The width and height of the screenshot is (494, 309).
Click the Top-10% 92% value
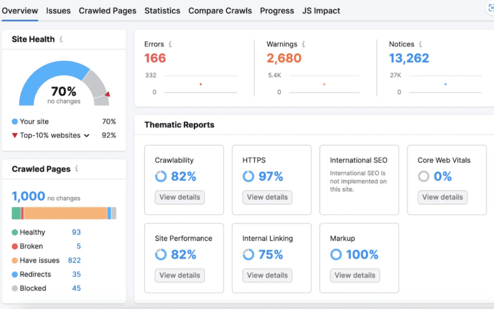click(109, 136)
